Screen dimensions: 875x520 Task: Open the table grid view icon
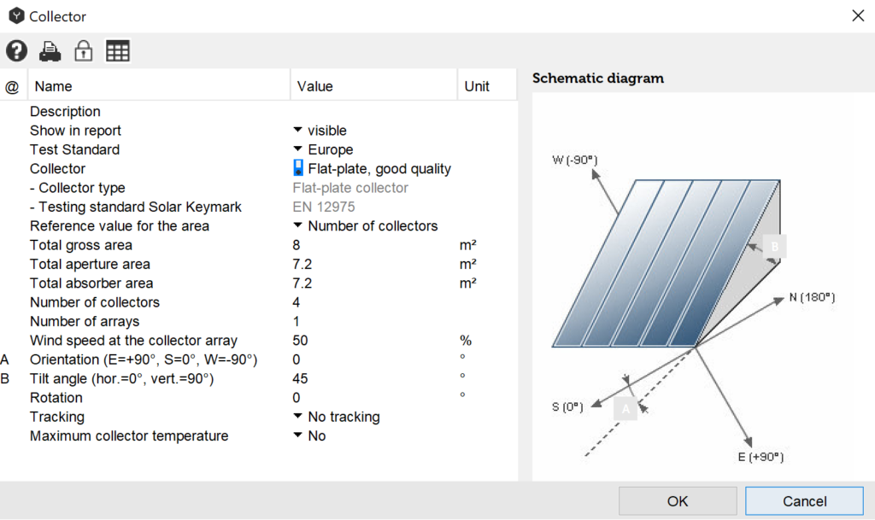(x=117, y=51)
